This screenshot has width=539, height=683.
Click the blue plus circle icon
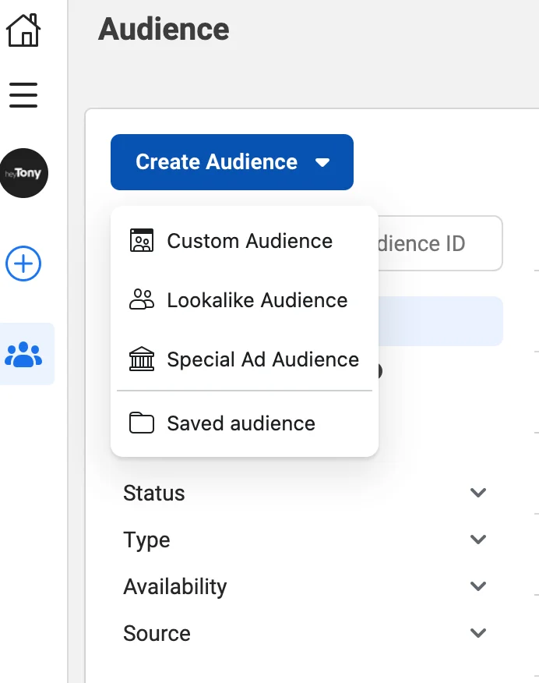coord(23,264)
